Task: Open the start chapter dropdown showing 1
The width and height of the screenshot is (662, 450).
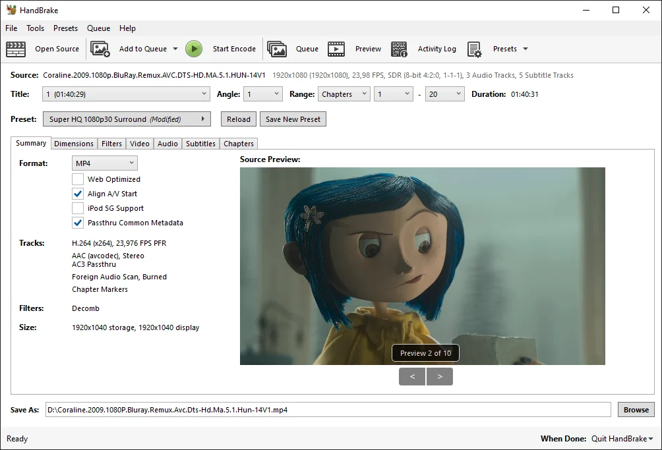Action: [x=394, y=94]
